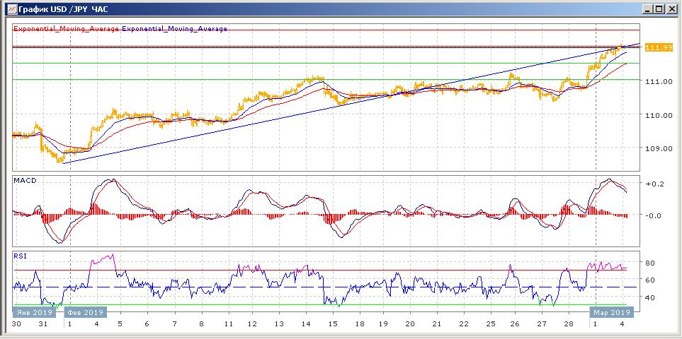Screen dimensions: 682x339
Task: Close the USD/JPY chart window
Action: (x=671, y=9)
